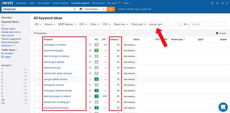Check the box for 'arizona boxing gym'

point(34,51)
